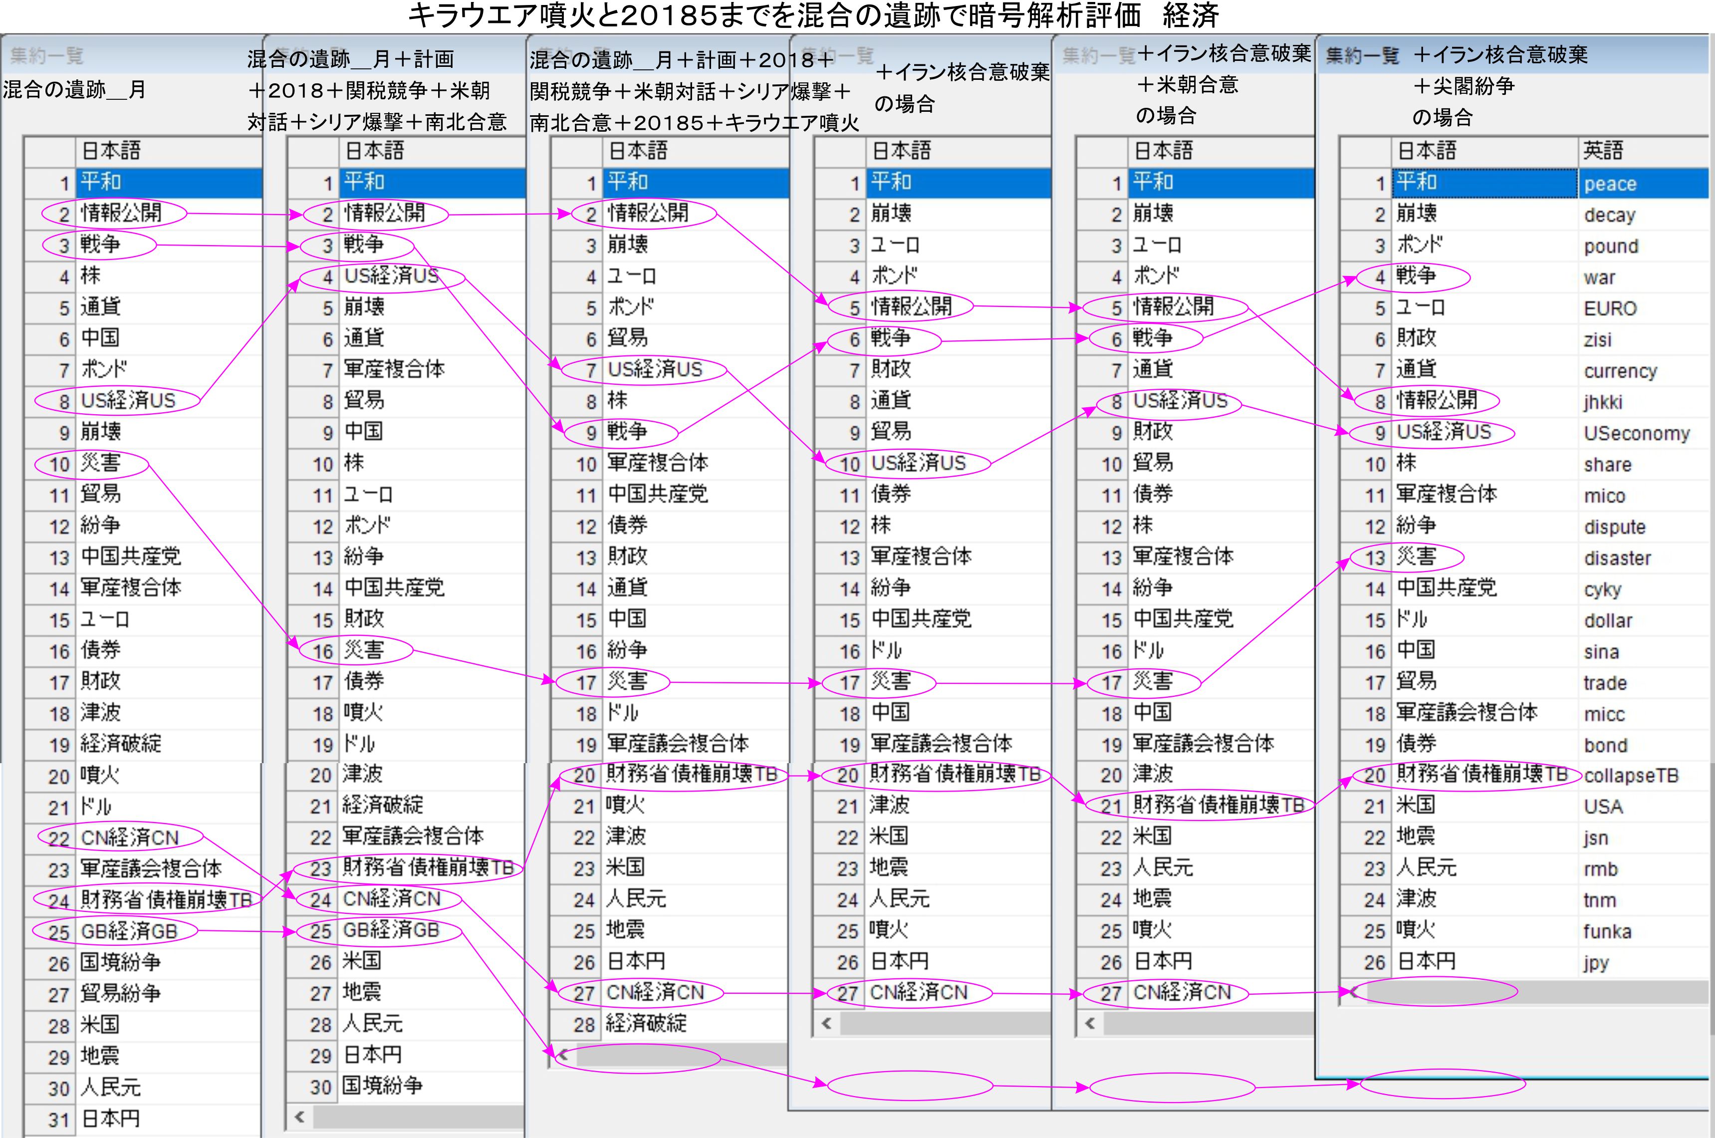The image size is (1715, 1138).
Task: Click left scroll arrow below 国境紛争 row 30
Action: click(x=299, y=1116)
